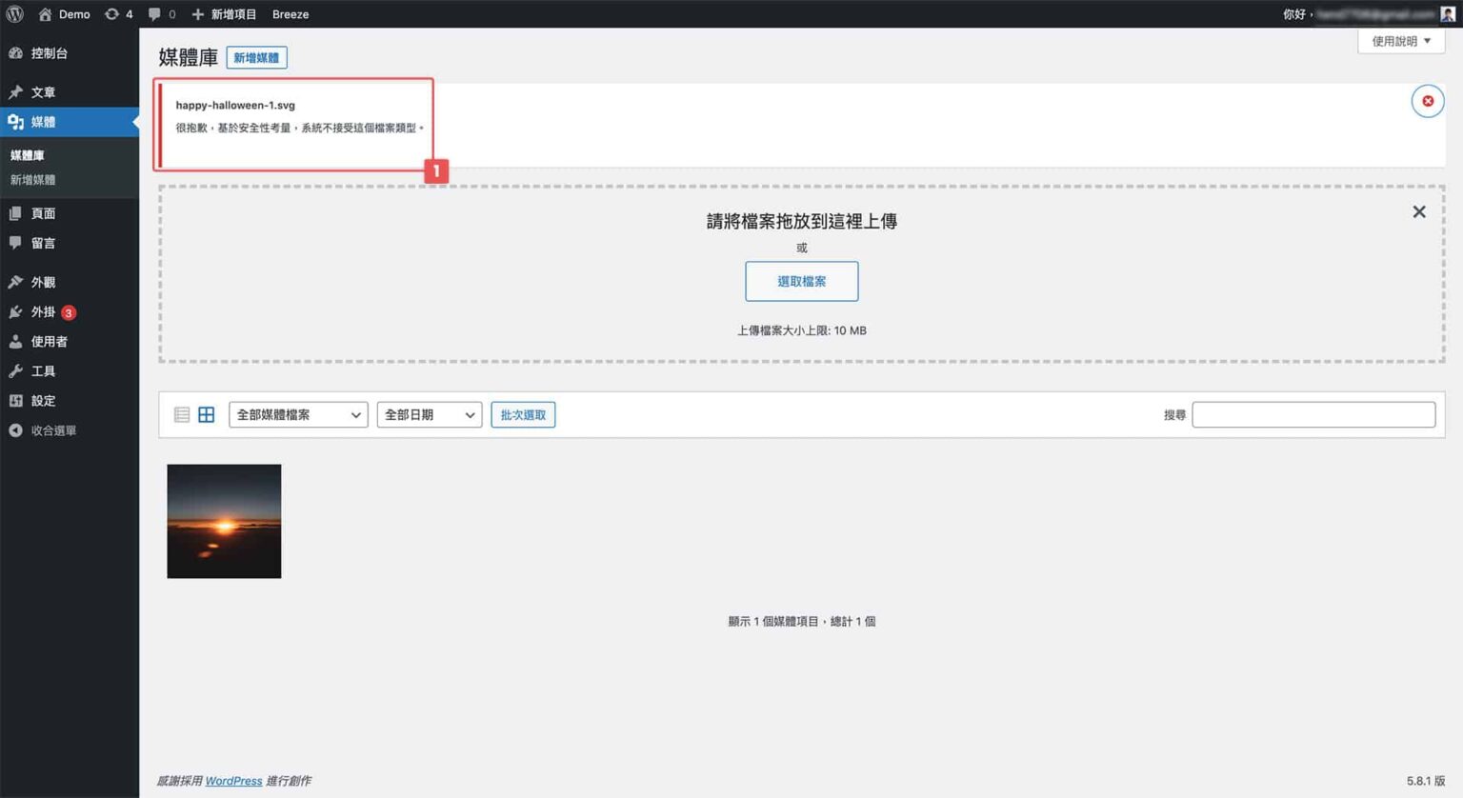The width and height of the screenshot is (1463, 798).
Task: Close the upload drop zone panel
Action: [x=1419, y=211]
